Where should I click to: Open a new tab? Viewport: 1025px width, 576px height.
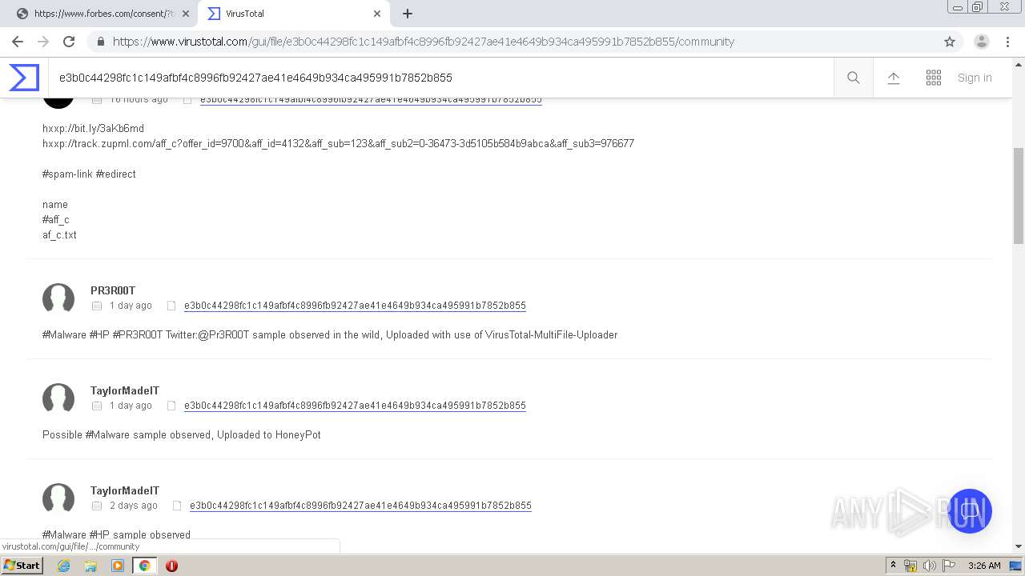coord(408,14)
